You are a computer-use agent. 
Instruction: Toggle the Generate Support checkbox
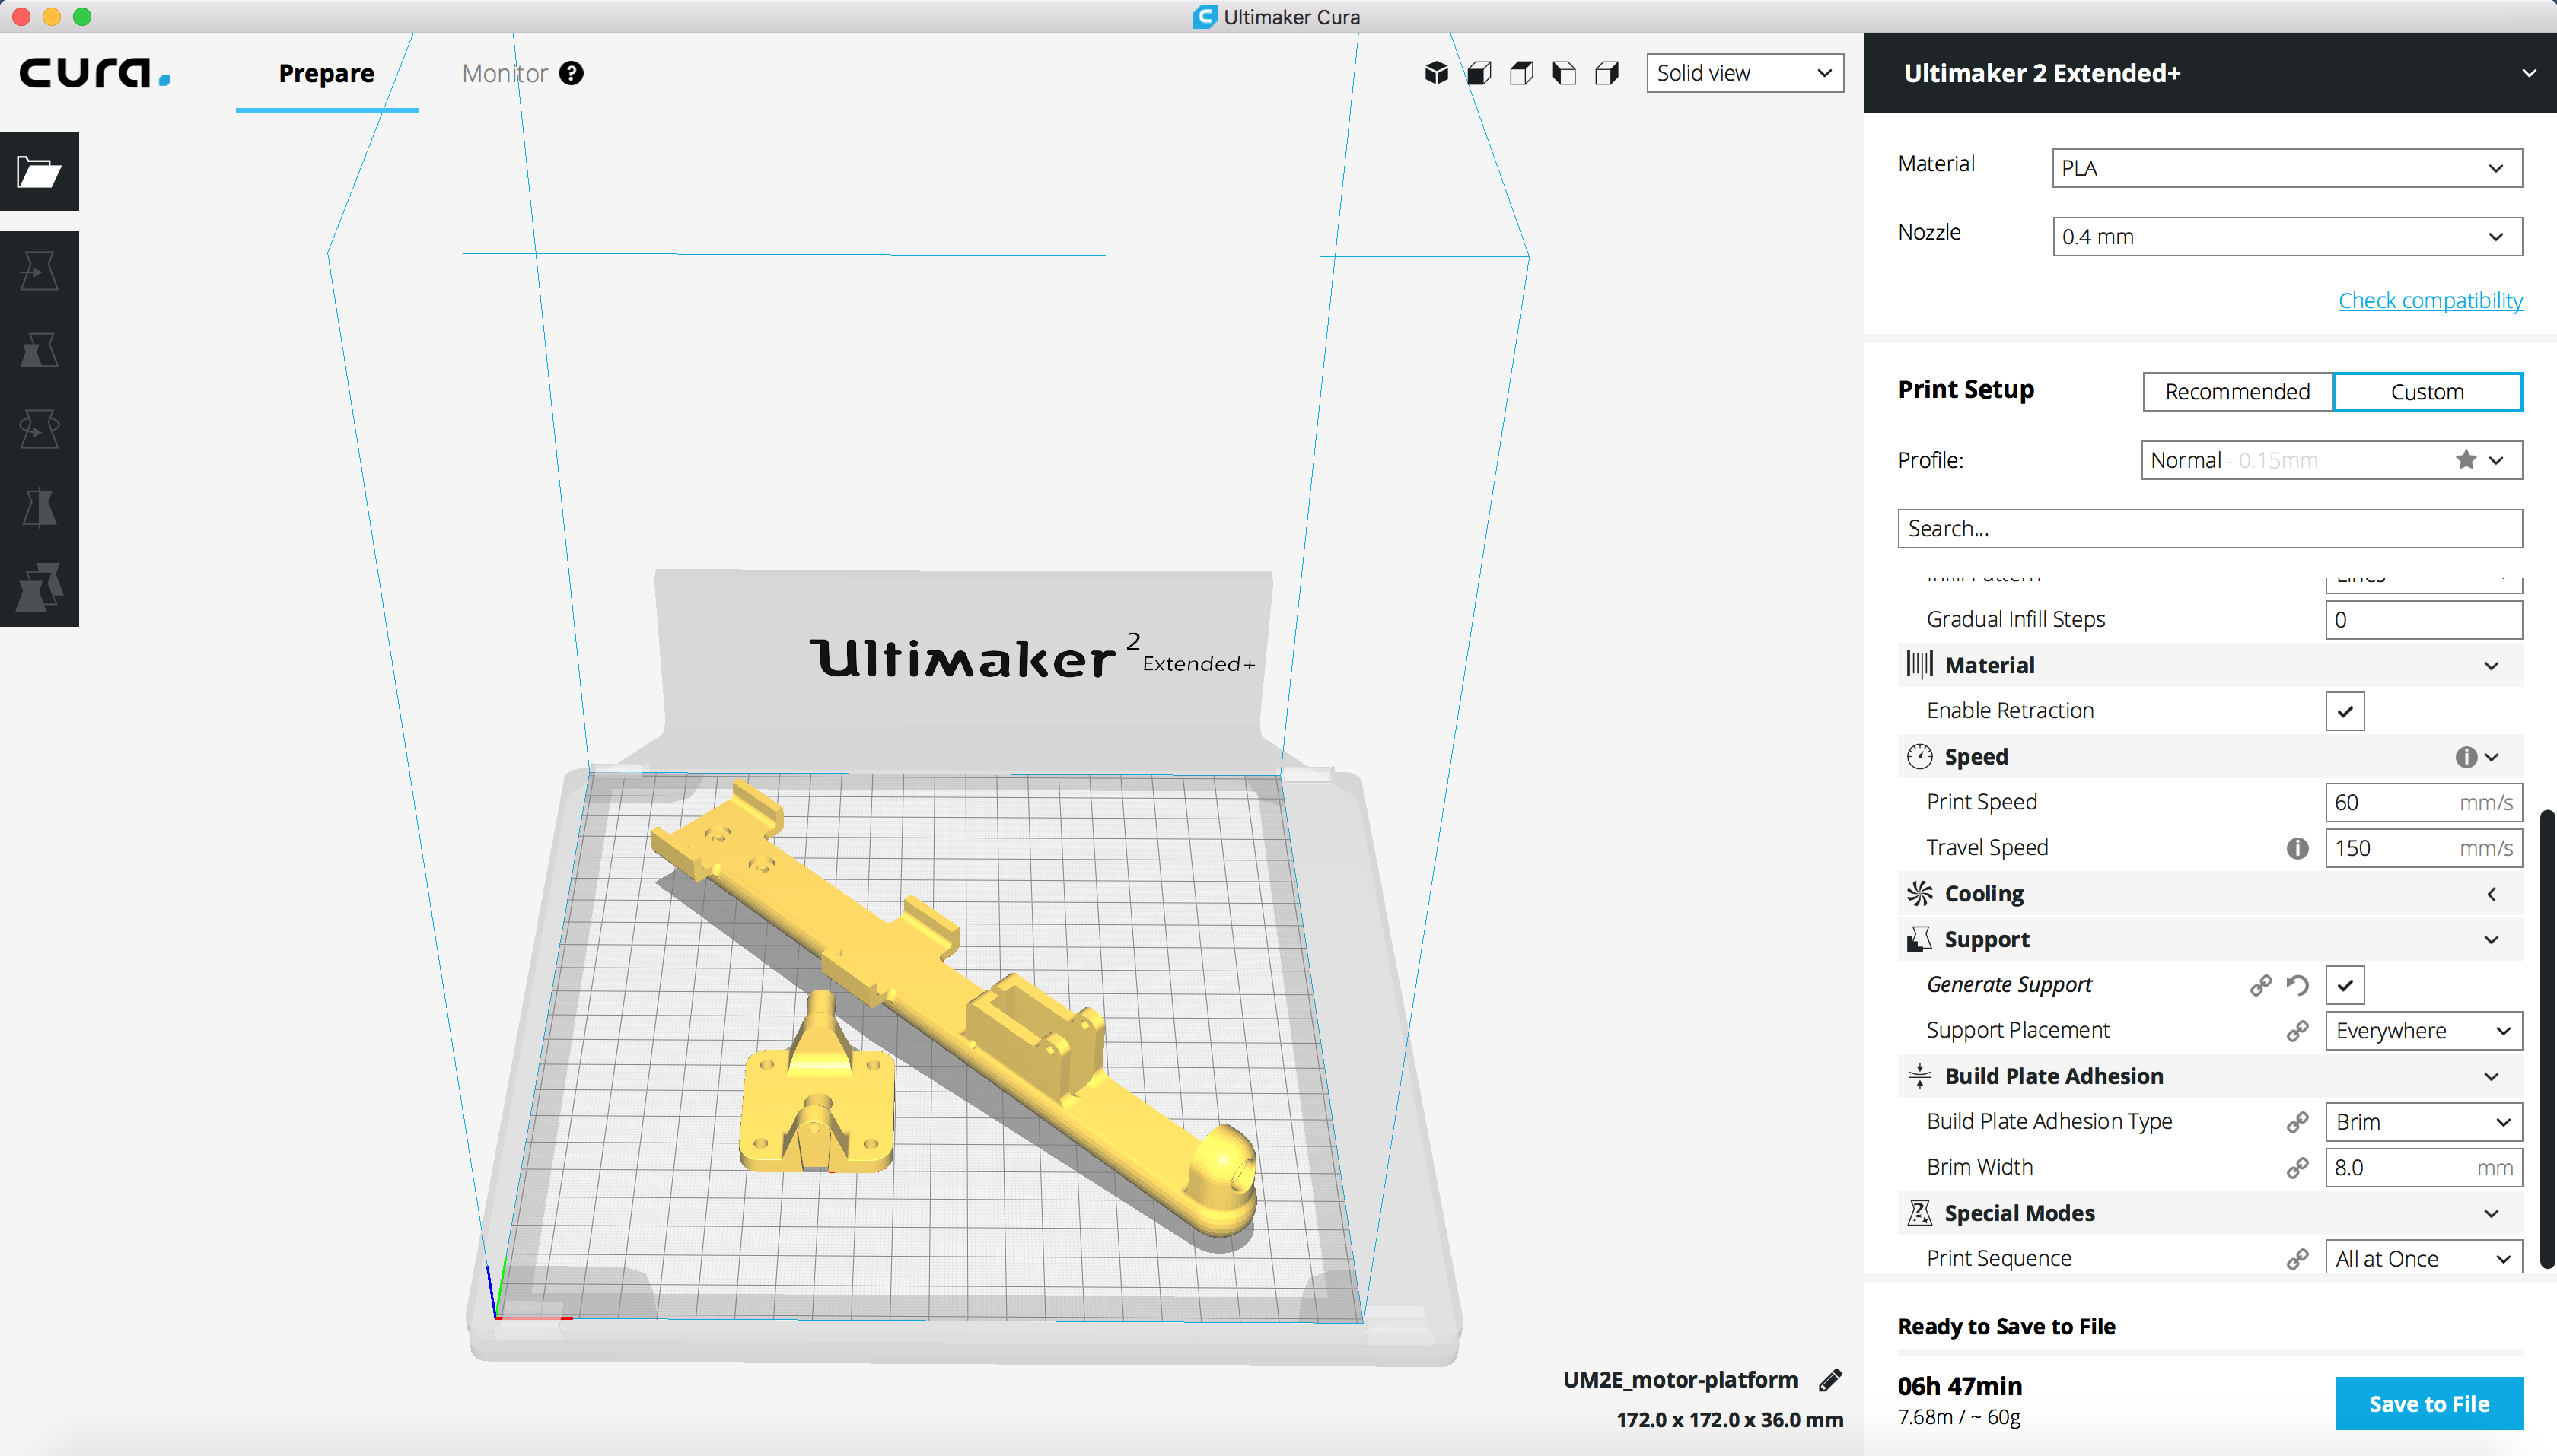point(2345,985)
